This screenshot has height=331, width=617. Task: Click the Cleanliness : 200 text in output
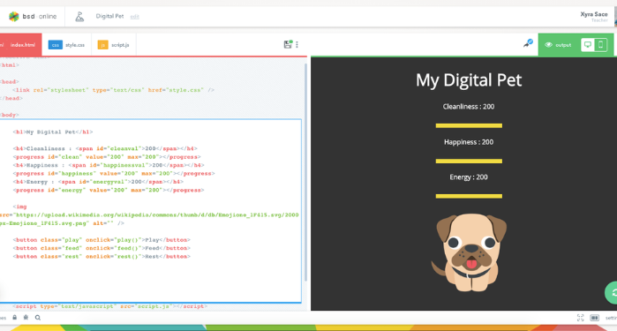click(x=469, y=107)
